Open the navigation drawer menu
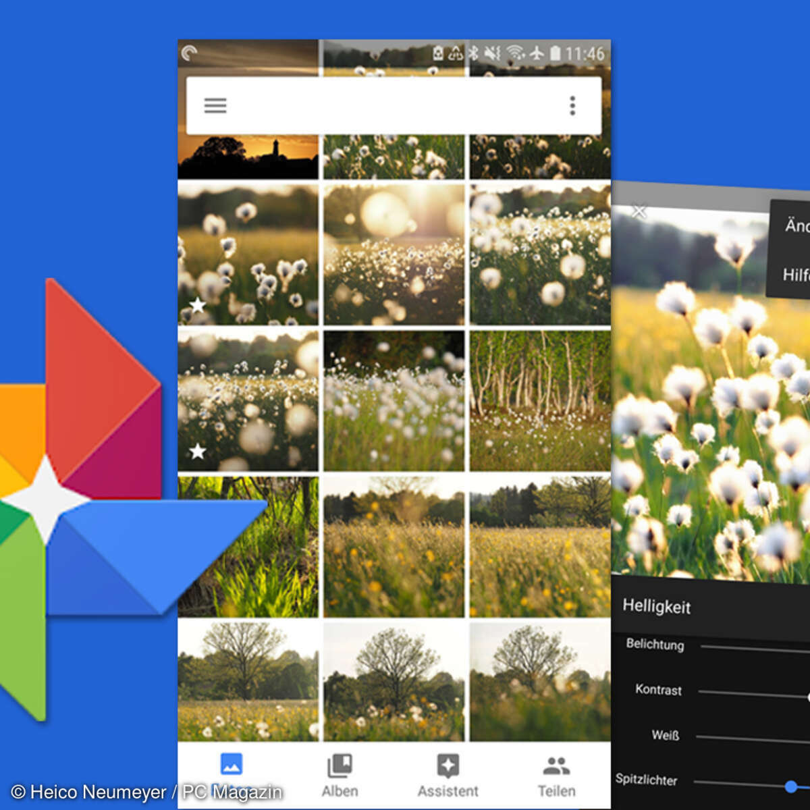This screenshot has width=810, height=810. click(215, 105)
